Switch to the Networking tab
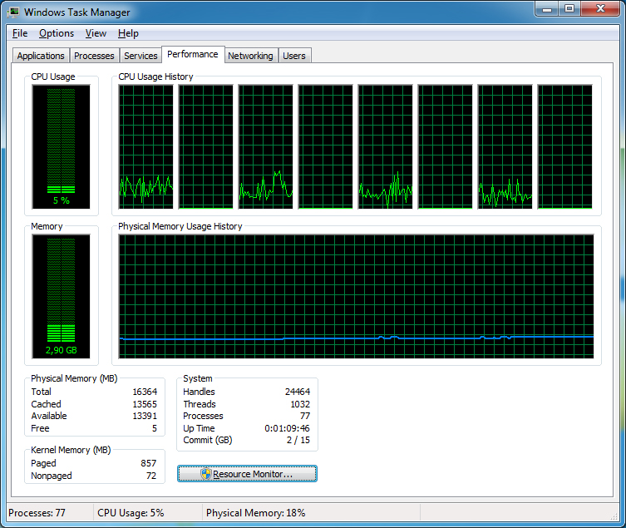The image size is (626, 528). [x=250, y=56]
